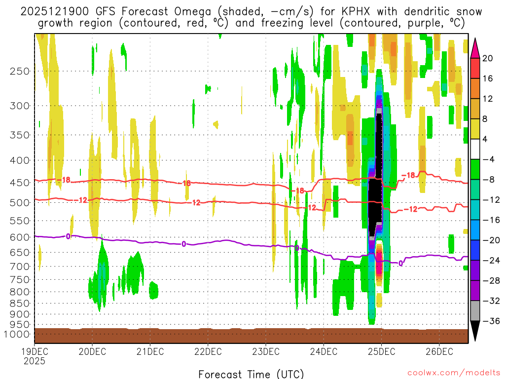Click the 350 pressure level label
The width and height of the screenshot is (505, 379).
tap(20, 135)
